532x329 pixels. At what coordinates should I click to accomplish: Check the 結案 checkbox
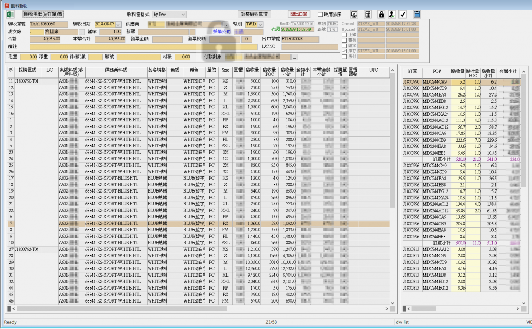click(344, 46)
